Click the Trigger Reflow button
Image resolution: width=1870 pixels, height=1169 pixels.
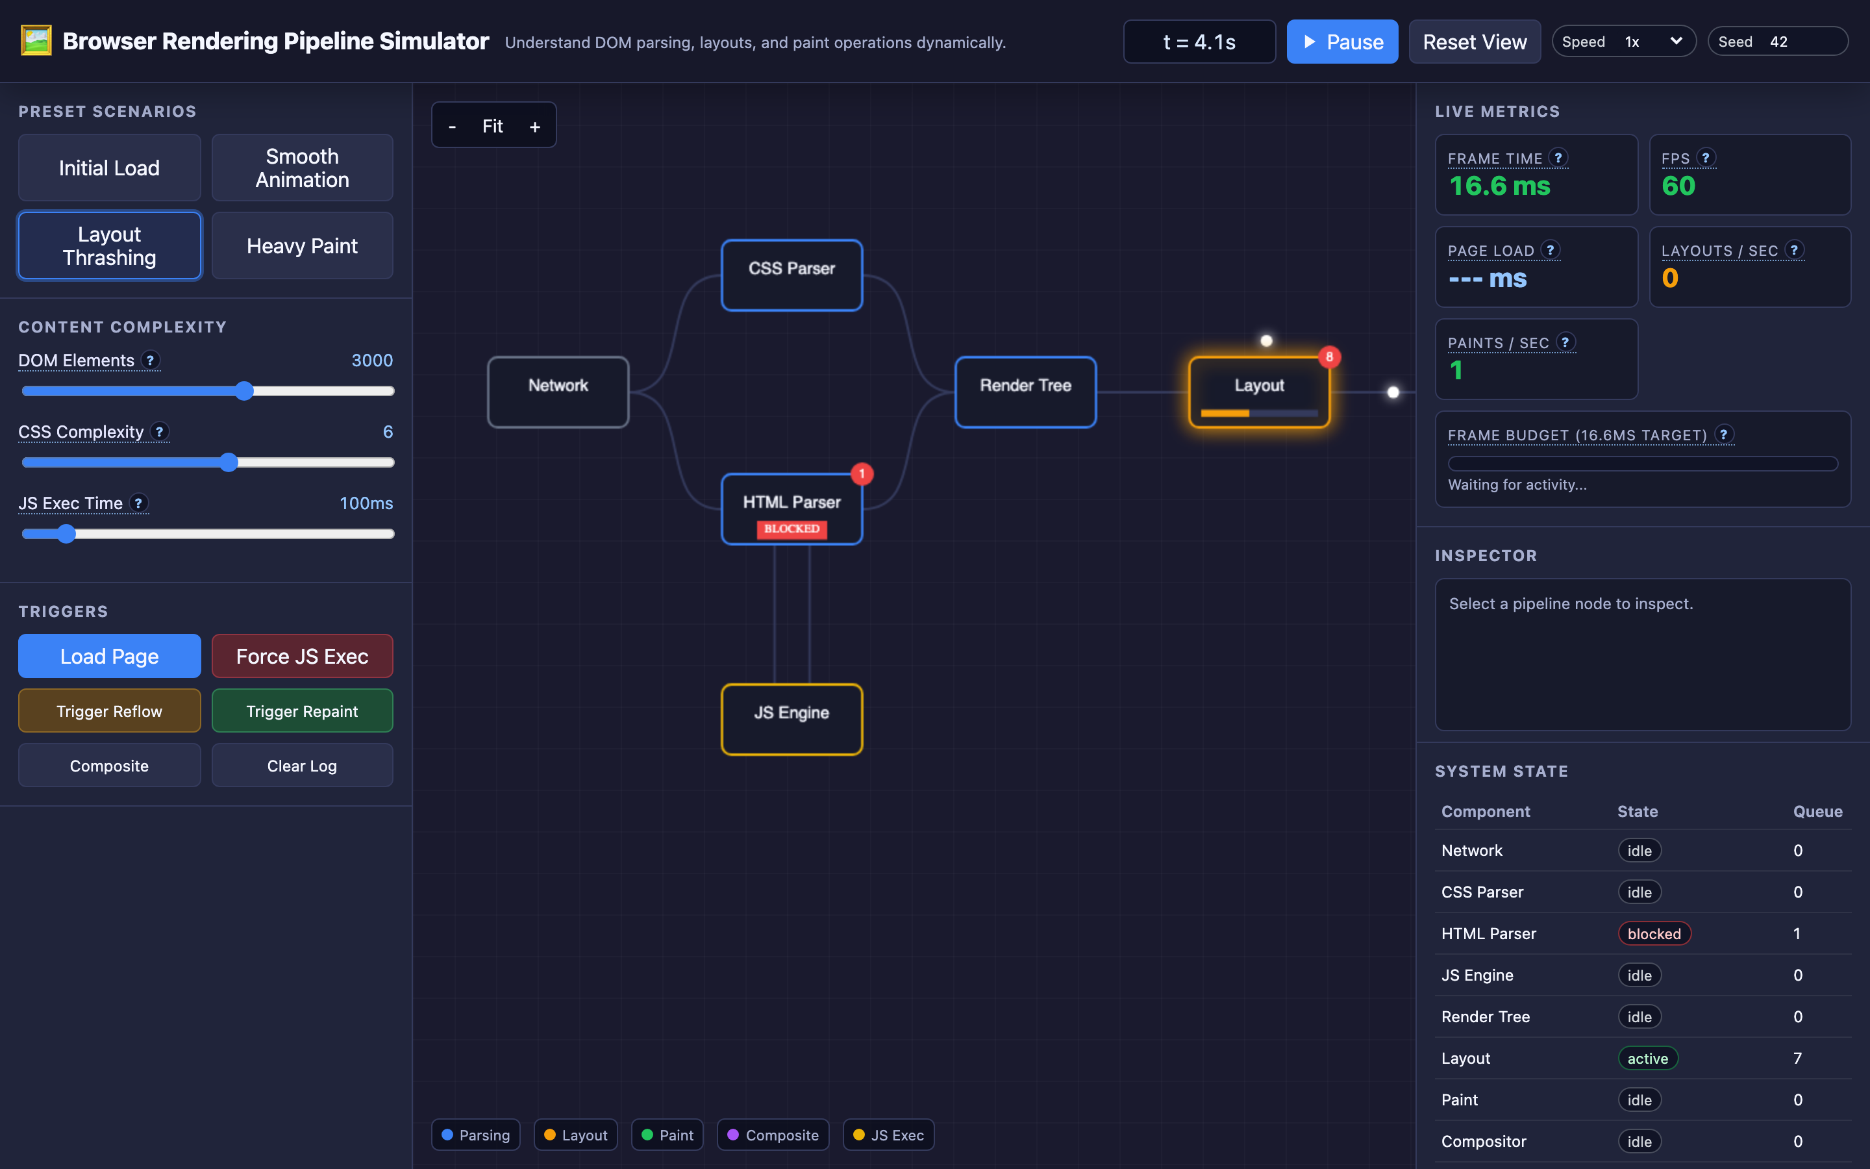pyautogui.click(x=110, y=710)
